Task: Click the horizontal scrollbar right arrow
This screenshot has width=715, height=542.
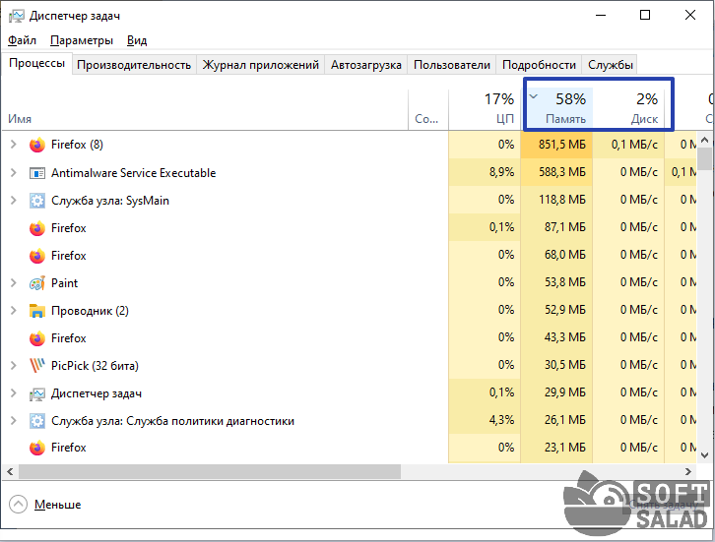Action: pos(688,472)
